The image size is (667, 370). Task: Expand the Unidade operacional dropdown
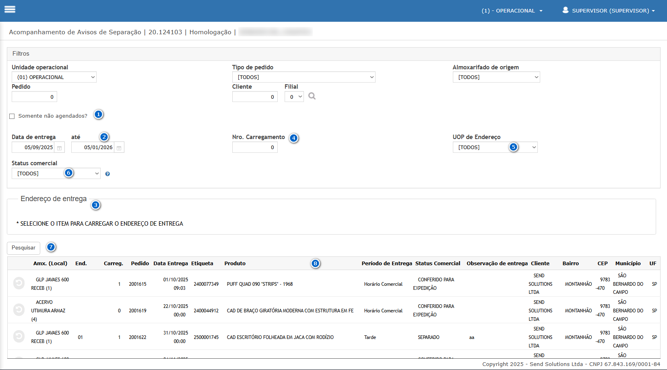click(x=54, y=77)
